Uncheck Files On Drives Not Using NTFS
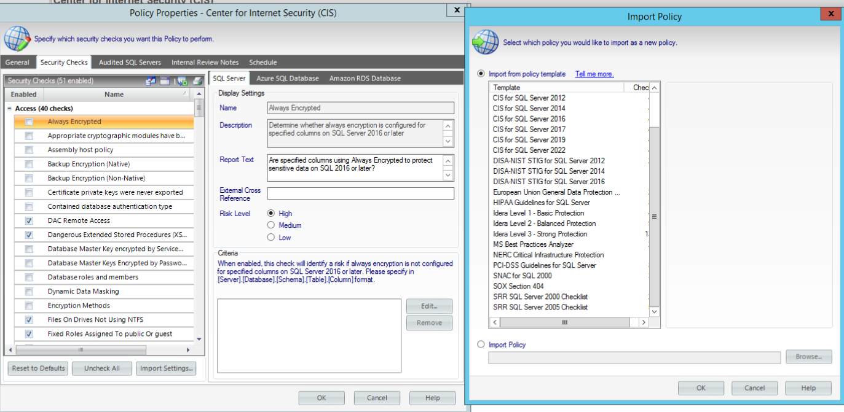844x412 pixels. click(x=29, y=319)
